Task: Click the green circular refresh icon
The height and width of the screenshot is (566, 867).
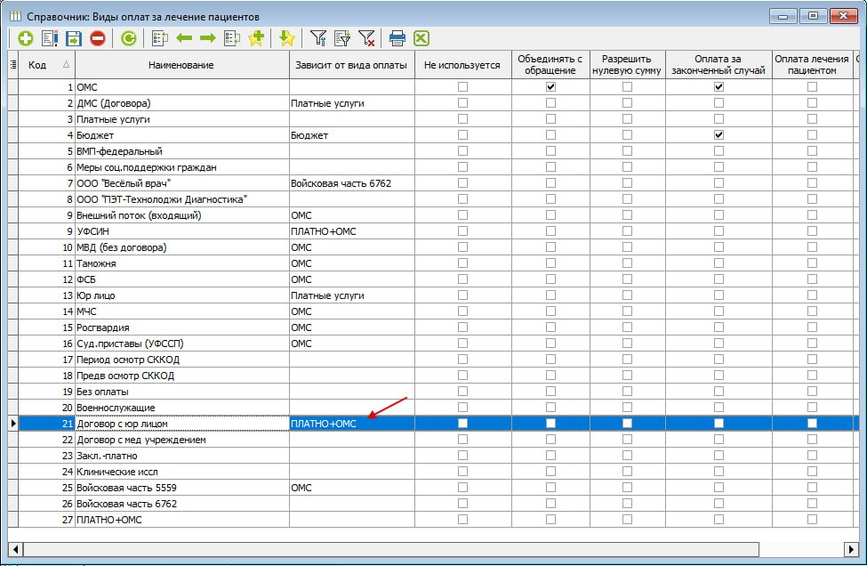Action: click(129, 38)
